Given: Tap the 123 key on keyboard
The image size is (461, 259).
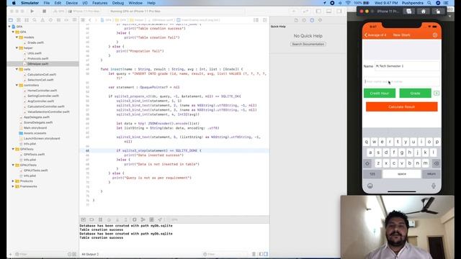Looking at the screenshot, I should (372, 174).
